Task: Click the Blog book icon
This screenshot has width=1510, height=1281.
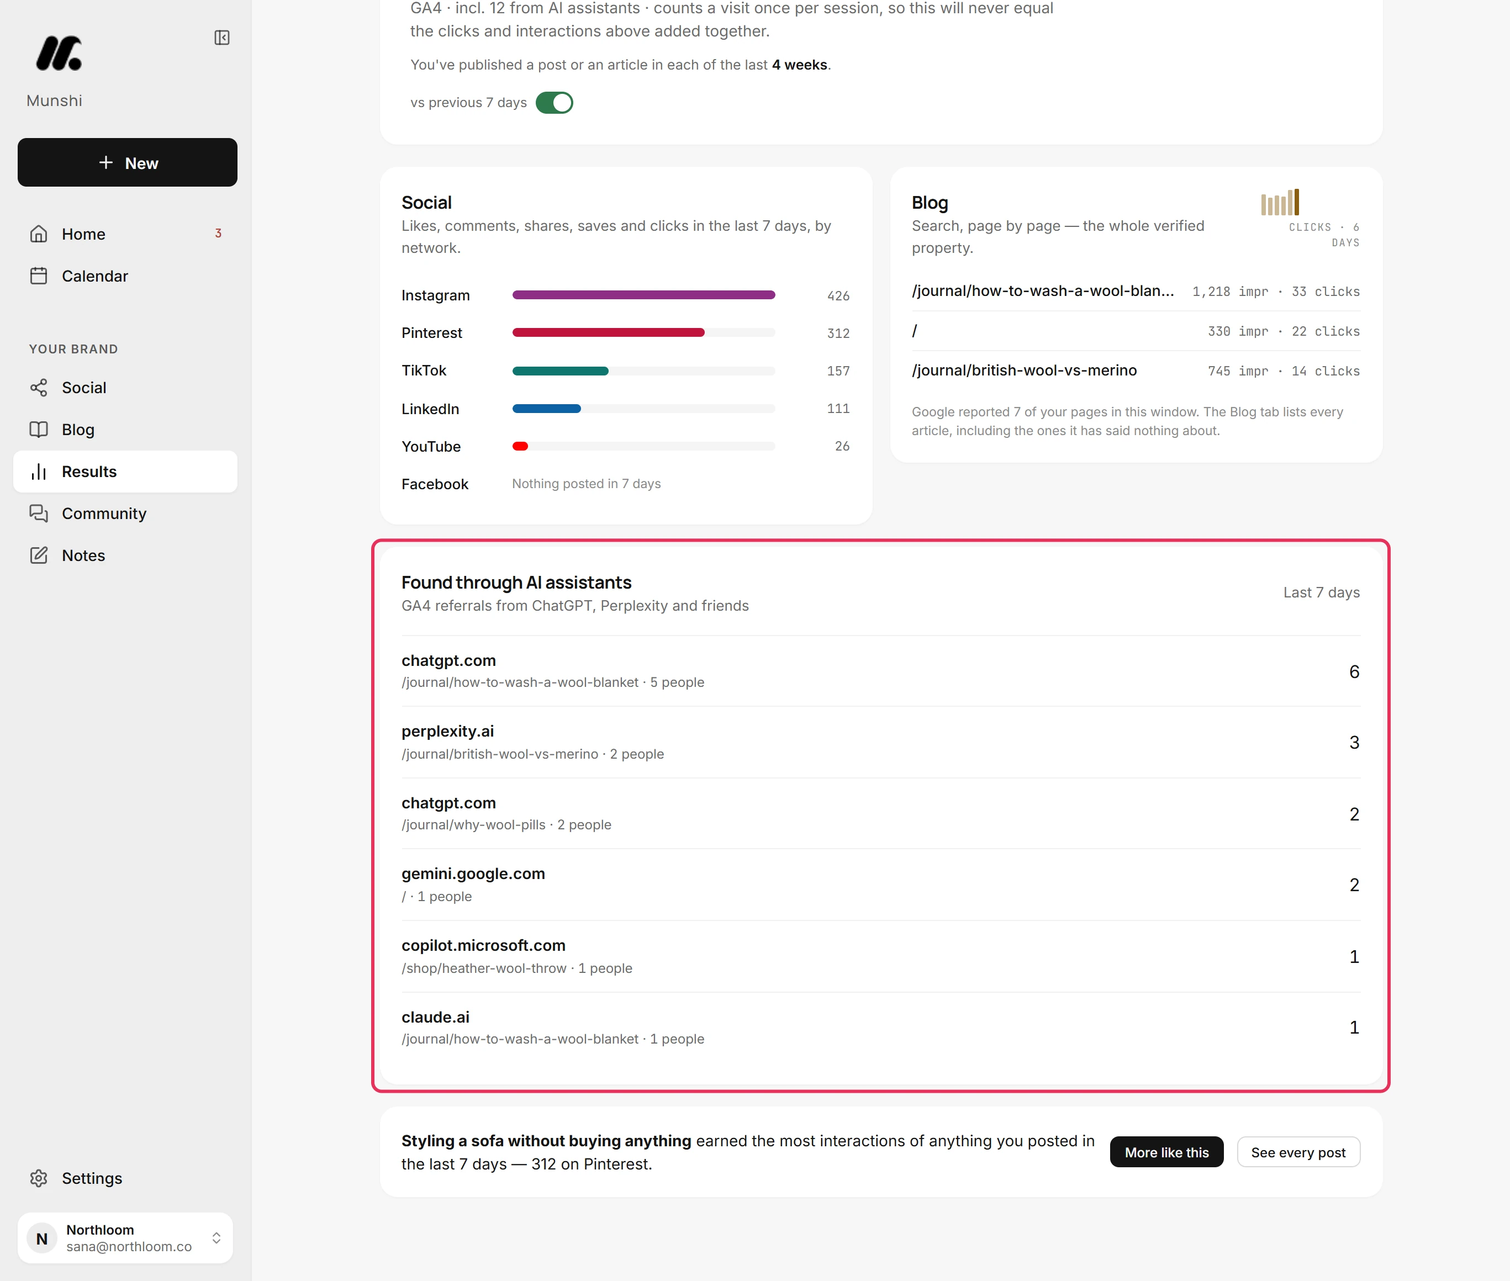Action: click(39, 429)
